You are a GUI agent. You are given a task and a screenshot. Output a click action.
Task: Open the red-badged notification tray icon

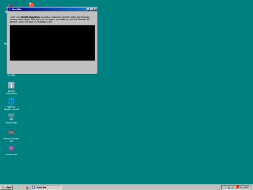[237, 187]
